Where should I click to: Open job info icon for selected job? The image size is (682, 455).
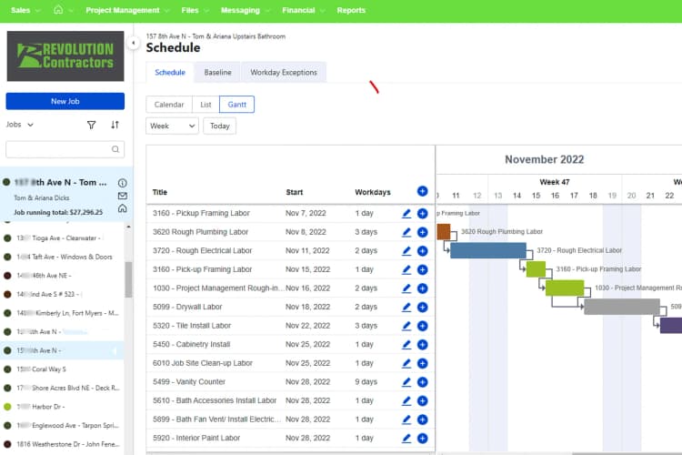(x=123, y=182)
